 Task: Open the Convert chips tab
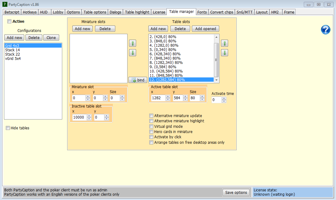coord(222,12)
